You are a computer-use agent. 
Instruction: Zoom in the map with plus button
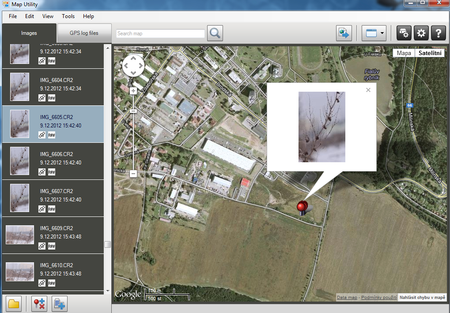point(133,91)
